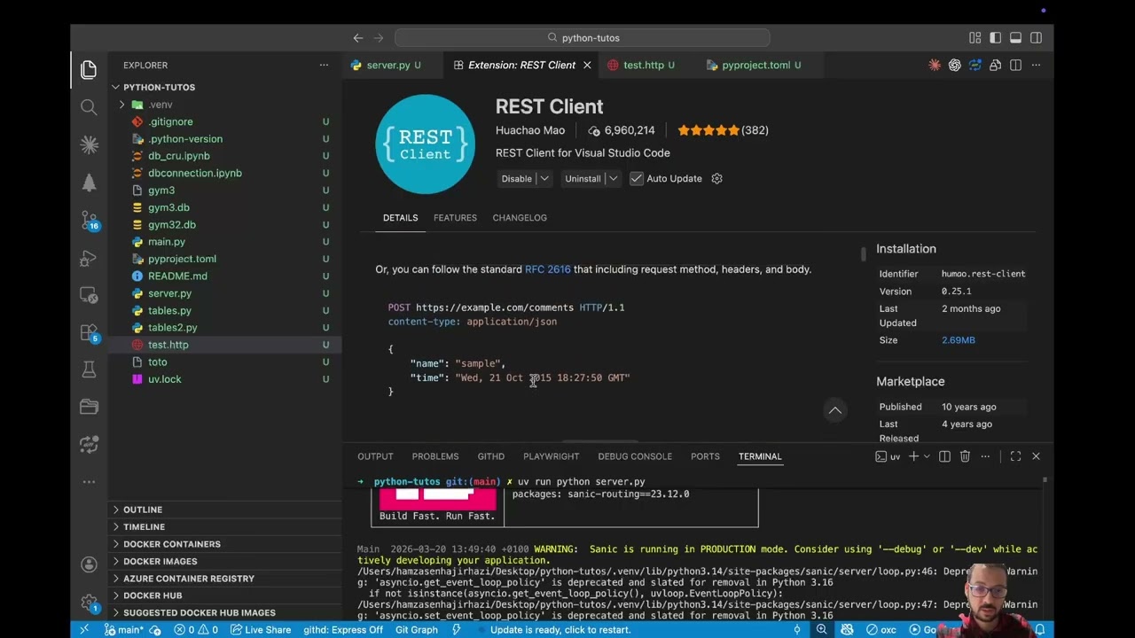The image size is (1135, 638).
Task: Click Explorer panel more actions ellipsis
Action: click(324, 65)
